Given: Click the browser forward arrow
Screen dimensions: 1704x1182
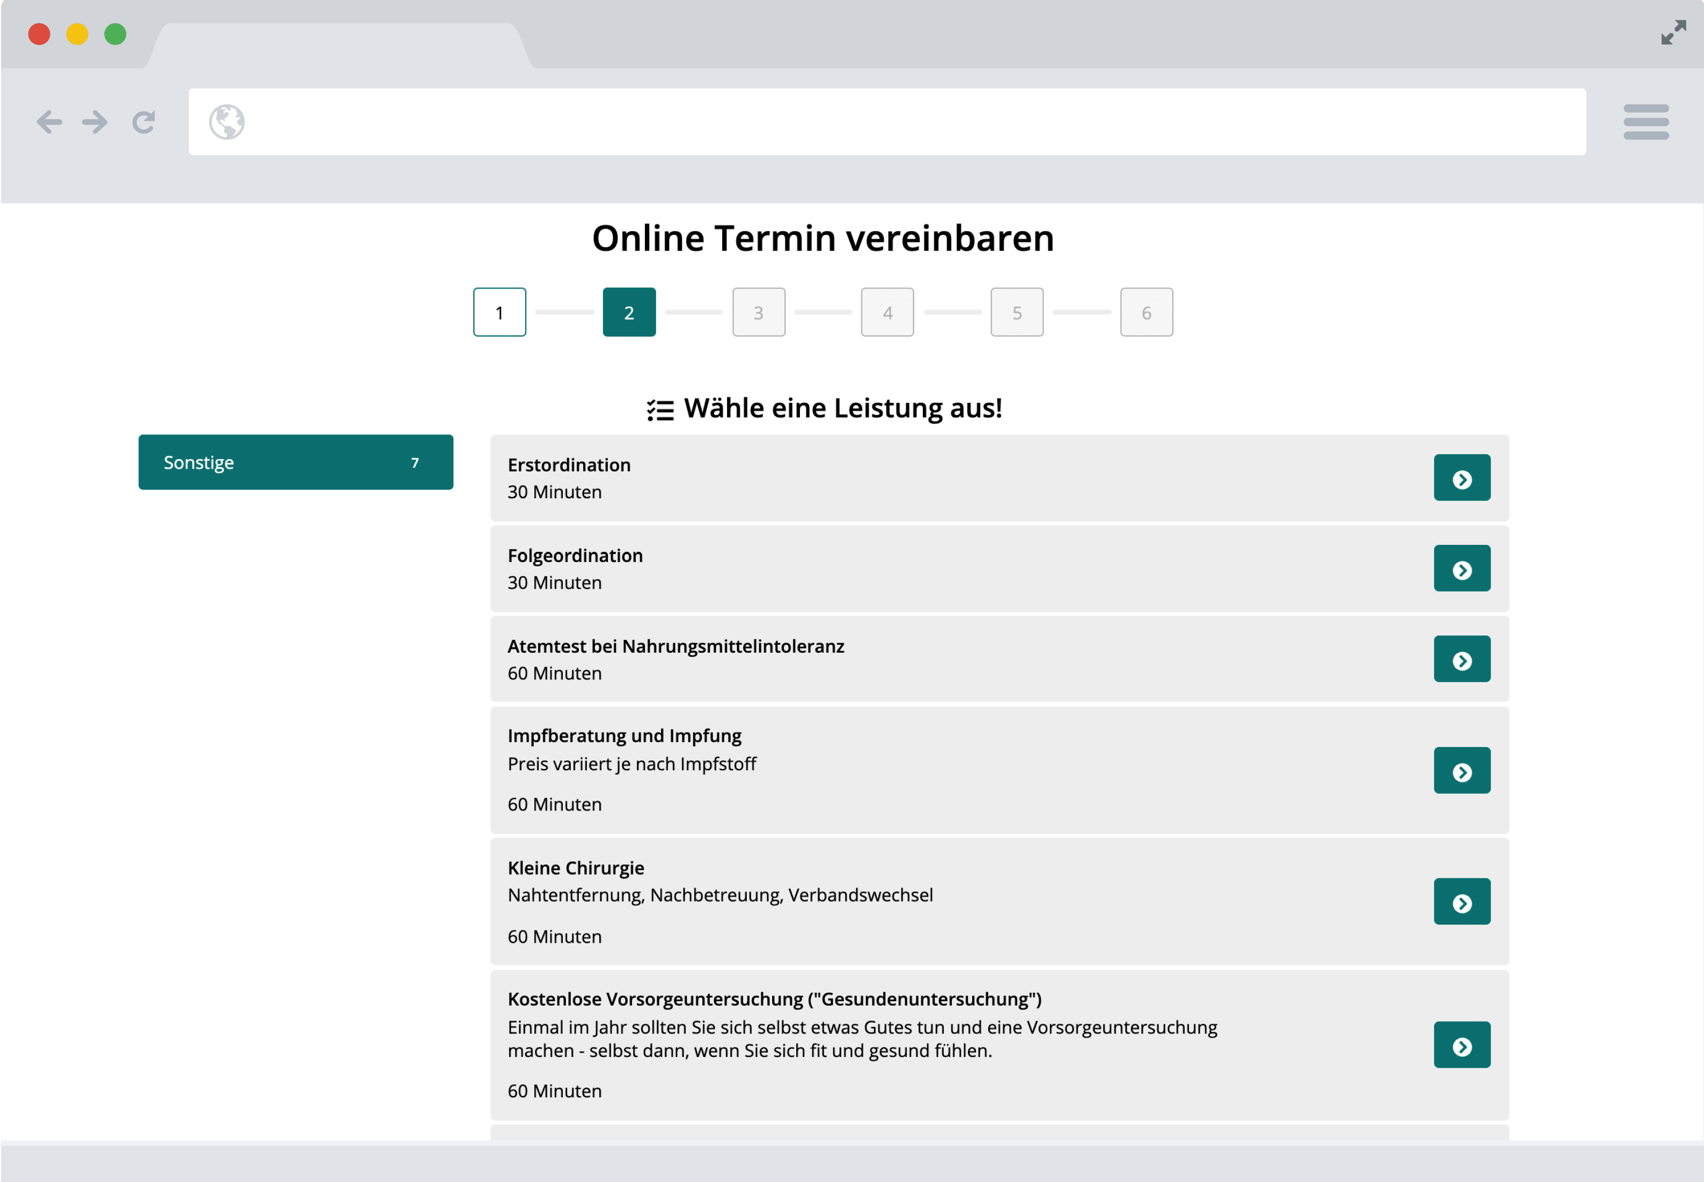Looking at the screenshot, I should click(x=95, y=121).
